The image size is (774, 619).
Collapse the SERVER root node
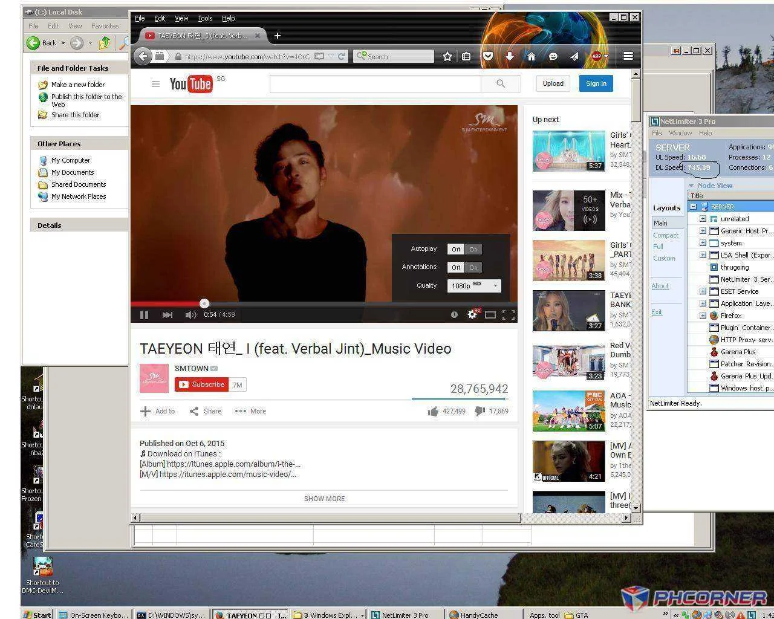693,207
